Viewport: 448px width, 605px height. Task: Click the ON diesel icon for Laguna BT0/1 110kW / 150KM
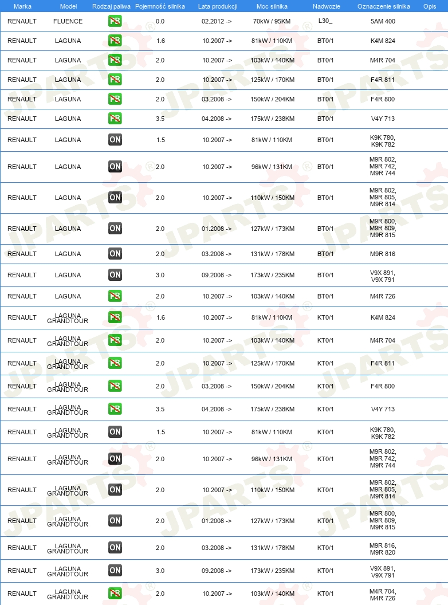click(x=115, y=198)
